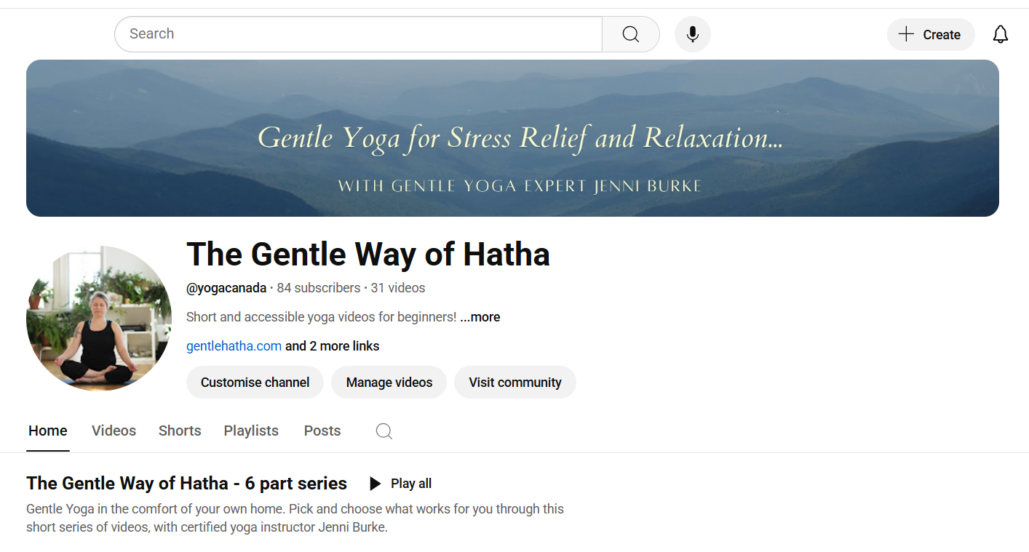This screenshot has height=552, width=1029.
Task: Click the Customise channel button
Action: 255,383
